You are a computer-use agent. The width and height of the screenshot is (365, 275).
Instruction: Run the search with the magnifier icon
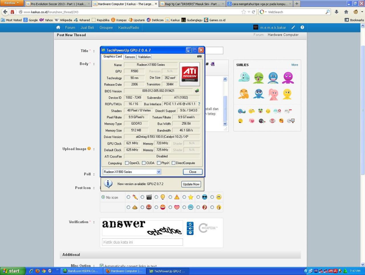click(328, 12)
